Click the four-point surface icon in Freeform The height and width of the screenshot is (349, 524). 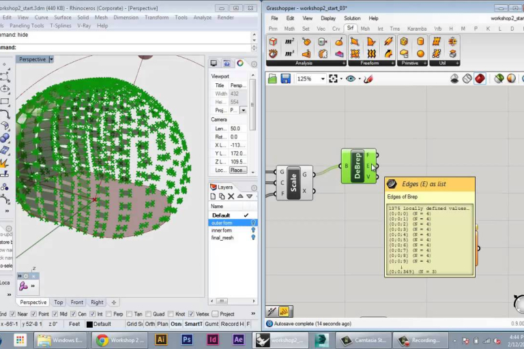[x=355, y=42]
